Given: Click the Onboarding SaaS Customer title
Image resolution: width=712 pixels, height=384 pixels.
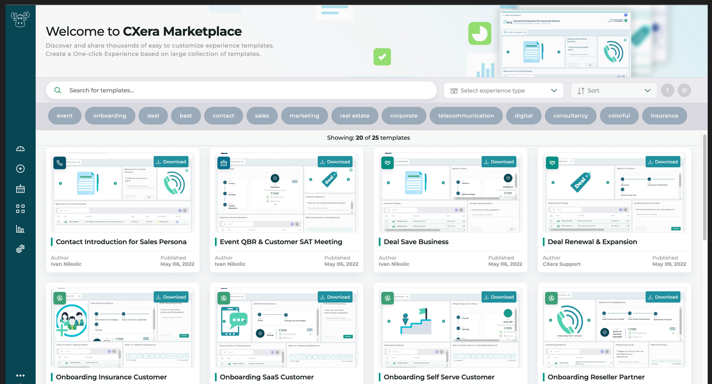Looking at the screenshot, I should click(x=267, y=377).
